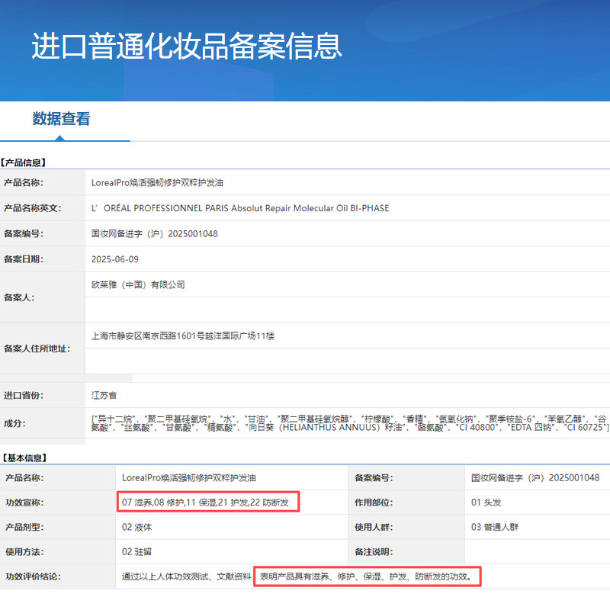The width and height of the screenshot is (610, 610).
Task: Click the 进口省份: label
Action: pyautogui.click(x=24, y=395)
